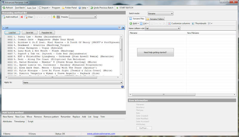
Task: Collapse the List method panel
Action: 4,28
